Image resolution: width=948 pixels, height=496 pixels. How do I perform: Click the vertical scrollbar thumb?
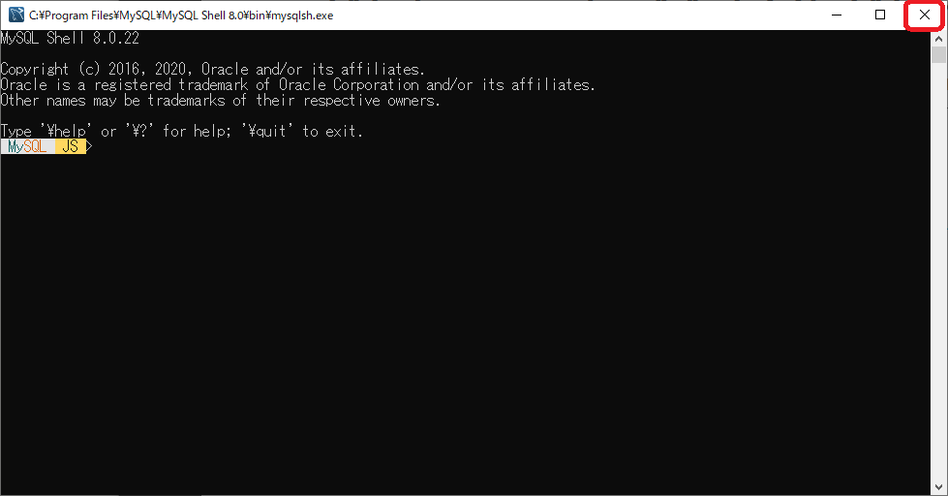pyautogui.click(x=938, y=54)
